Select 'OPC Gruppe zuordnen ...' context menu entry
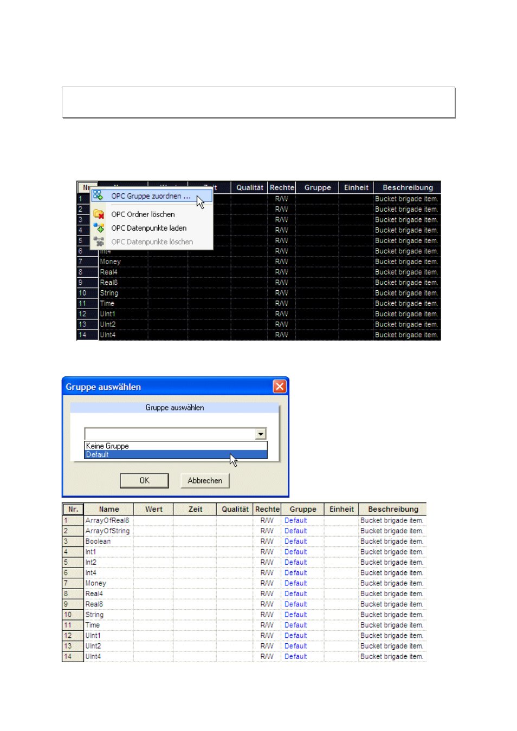517x731 pixels. click(x=151, y=196)
